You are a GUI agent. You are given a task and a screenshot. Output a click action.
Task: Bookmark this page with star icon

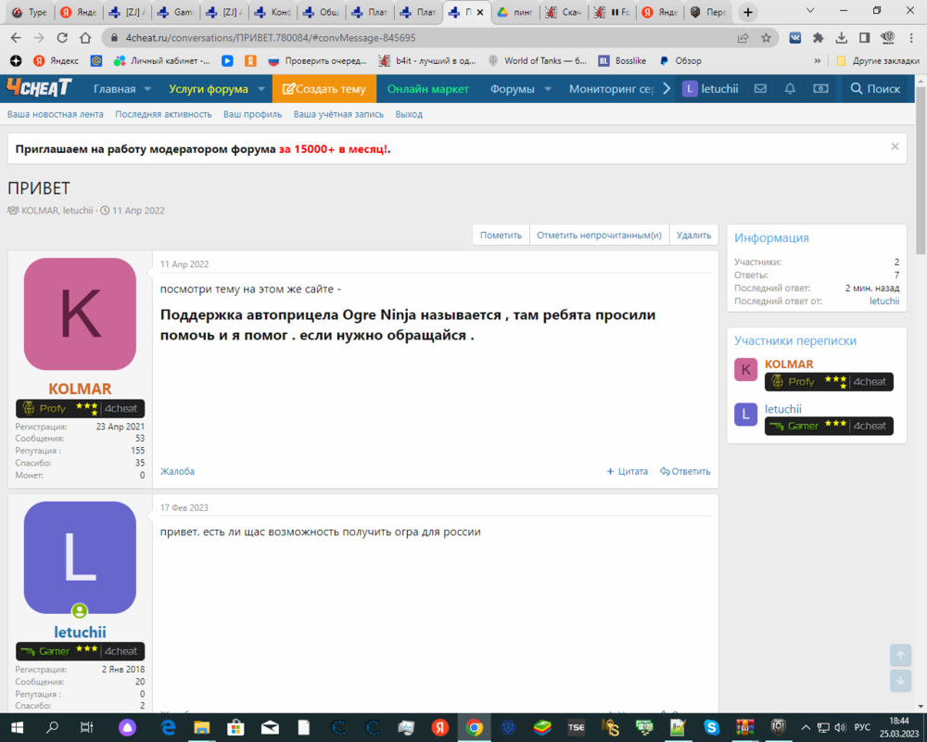click(767, 38)
